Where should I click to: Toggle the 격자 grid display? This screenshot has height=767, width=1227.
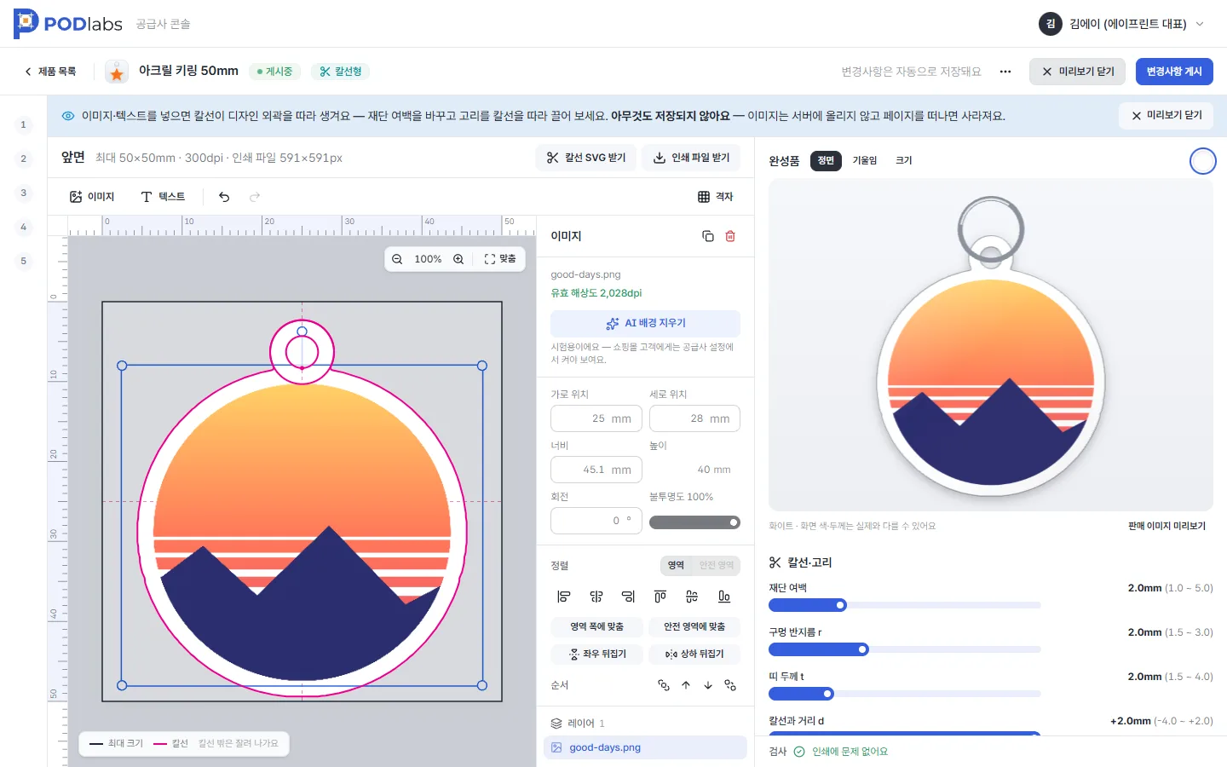(716, 197)
